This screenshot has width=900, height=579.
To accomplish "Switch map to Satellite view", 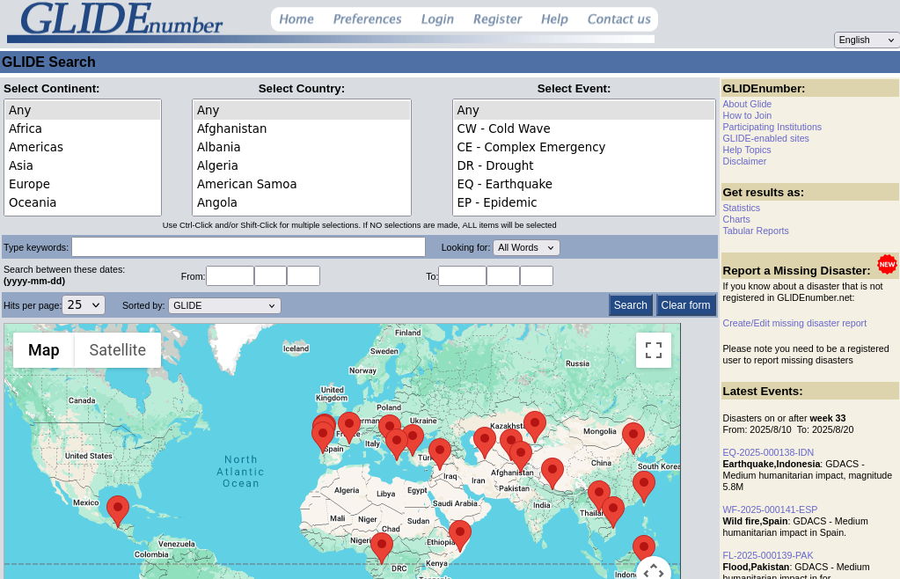I will pyautogui.click(x=118, y=350).
